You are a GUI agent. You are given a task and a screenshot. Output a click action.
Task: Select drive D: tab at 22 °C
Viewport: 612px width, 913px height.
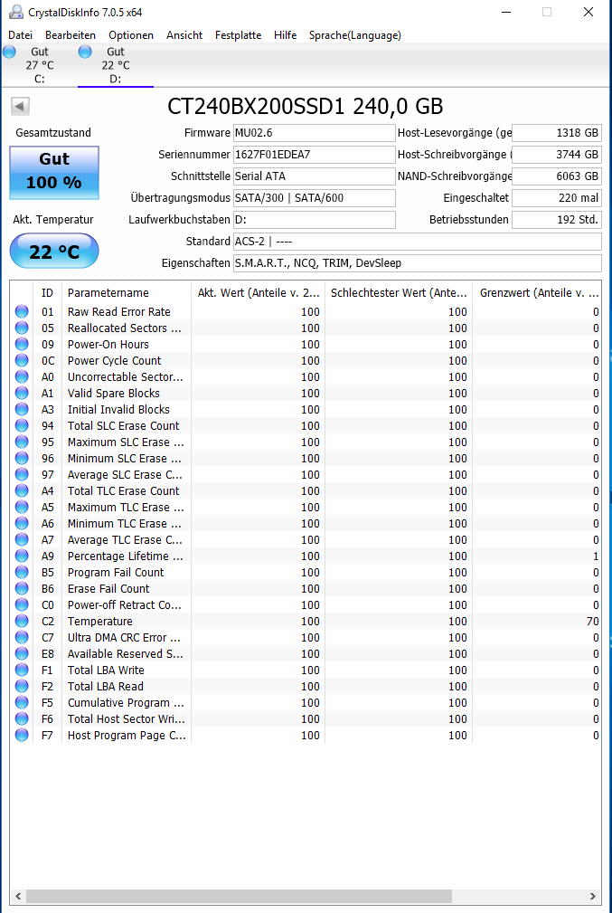[x=115, y=65]
